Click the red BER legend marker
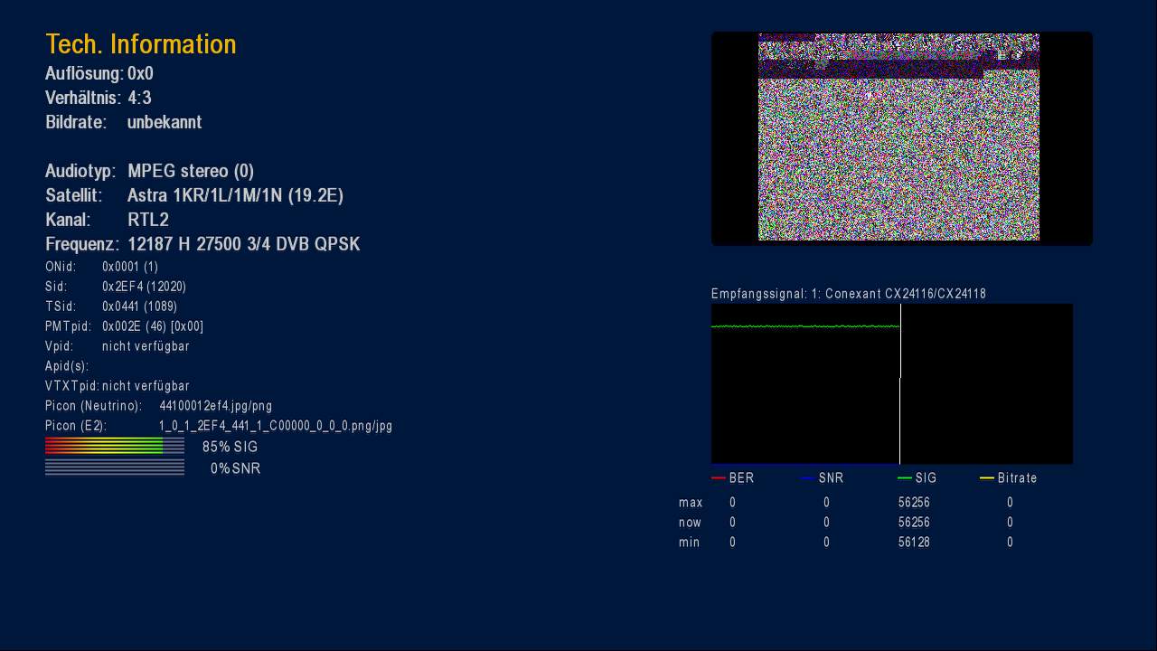The width and height of the screenshot is (1157, 651). point(719,478)
